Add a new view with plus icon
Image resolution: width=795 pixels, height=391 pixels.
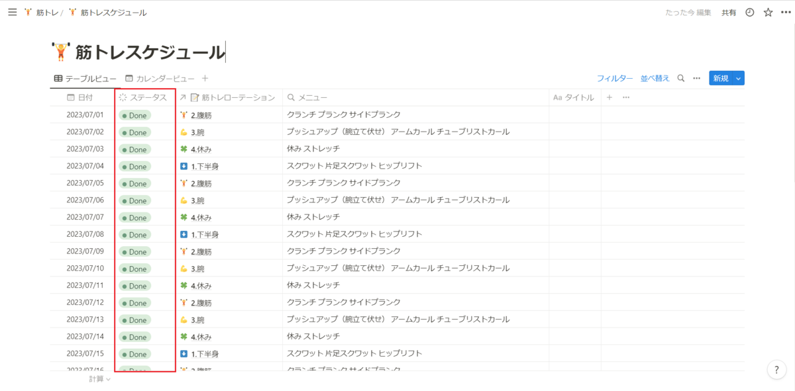(x=205, y=78)
